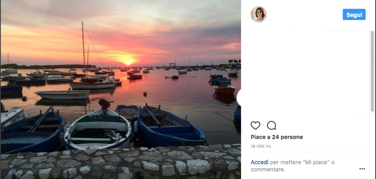
Task: Click the white rowboat in the foreground
Action: pos(99,129)
